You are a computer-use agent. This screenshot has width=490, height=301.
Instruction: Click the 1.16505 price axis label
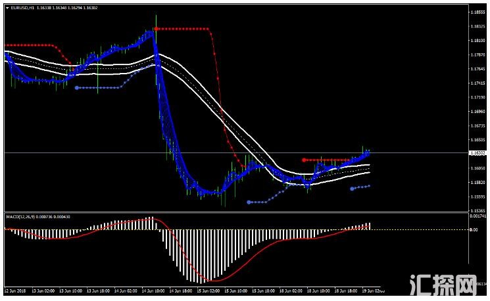[478, 140]
